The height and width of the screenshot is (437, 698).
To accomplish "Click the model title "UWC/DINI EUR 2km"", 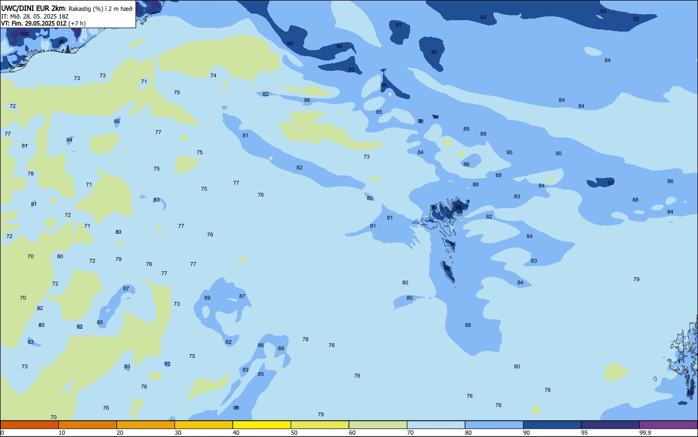I will click(x=33, y=8).
